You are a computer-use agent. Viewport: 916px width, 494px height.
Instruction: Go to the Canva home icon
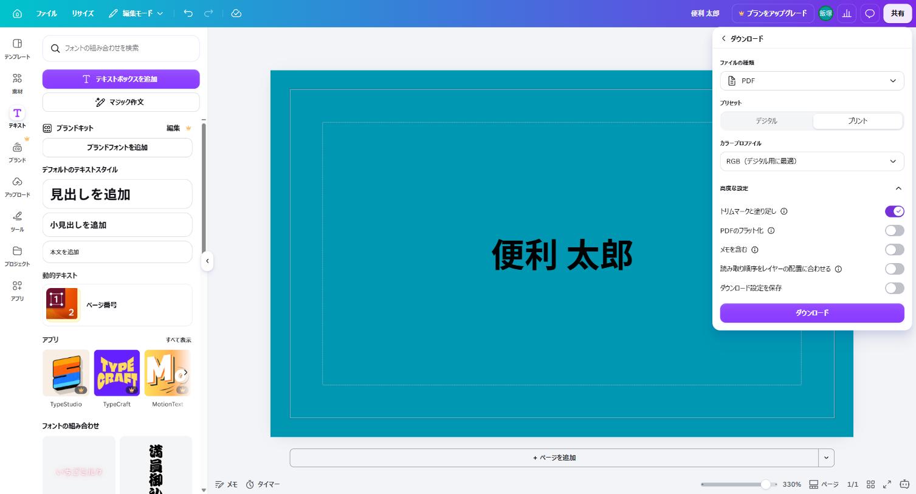(x=17, y=13)
